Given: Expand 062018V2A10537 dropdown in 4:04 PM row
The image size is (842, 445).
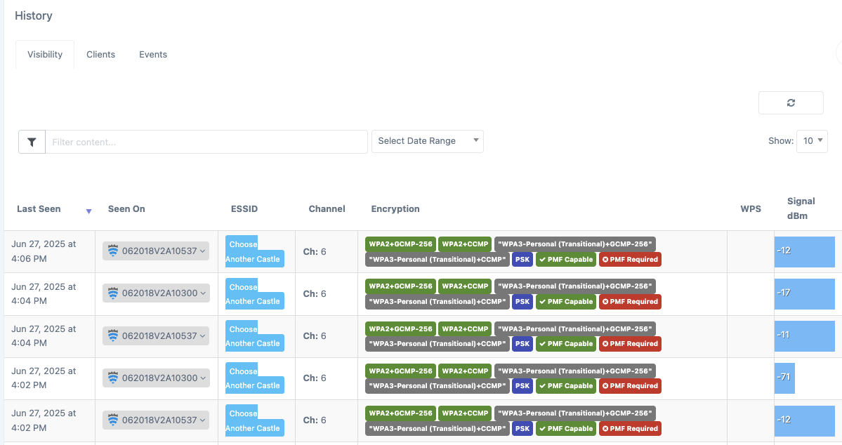Looking at the screenshot, I should (x=156, y=336).
